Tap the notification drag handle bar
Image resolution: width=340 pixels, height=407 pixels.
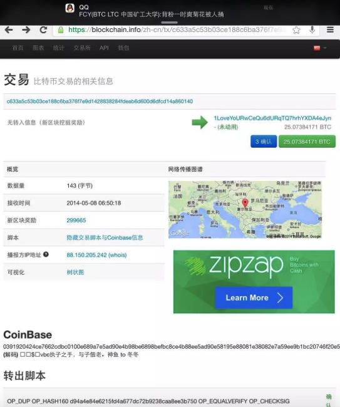point(170,23)
